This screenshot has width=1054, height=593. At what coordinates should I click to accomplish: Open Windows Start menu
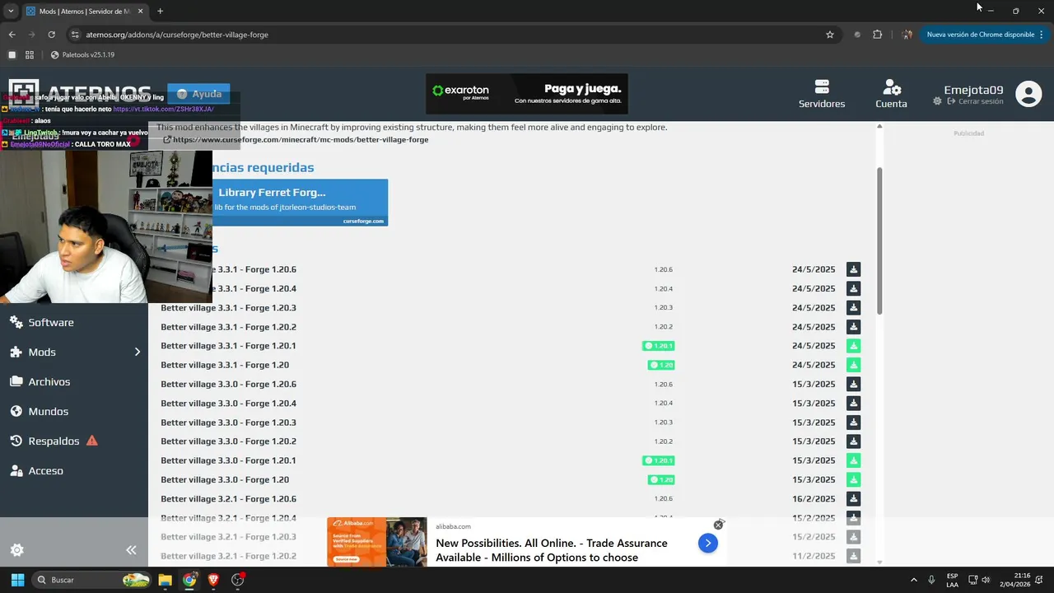click(x=17, y=580)
